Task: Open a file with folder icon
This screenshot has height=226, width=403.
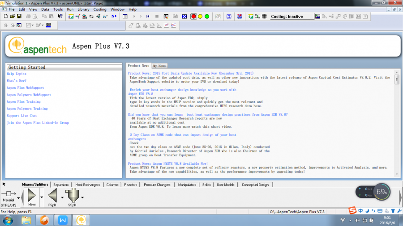Action: [13, 17]
